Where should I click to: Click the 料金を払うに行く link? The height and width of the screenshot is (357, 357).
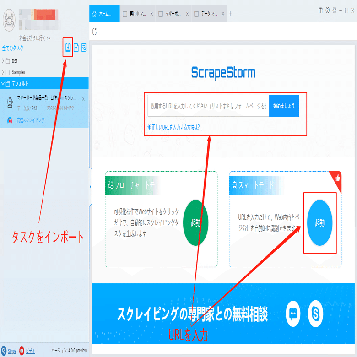(35, 38)
